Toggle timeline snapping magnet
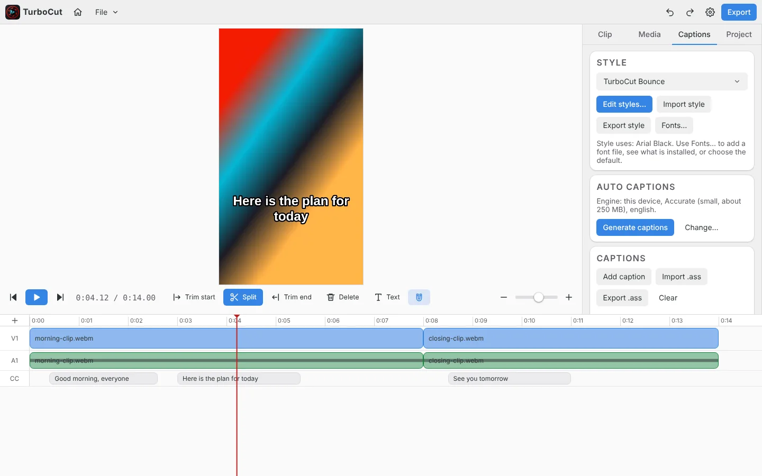 coord(419,297)
